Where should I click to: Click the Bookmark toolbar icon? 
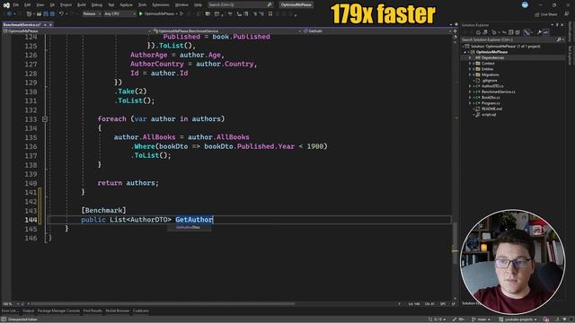(x=270, y=14)
